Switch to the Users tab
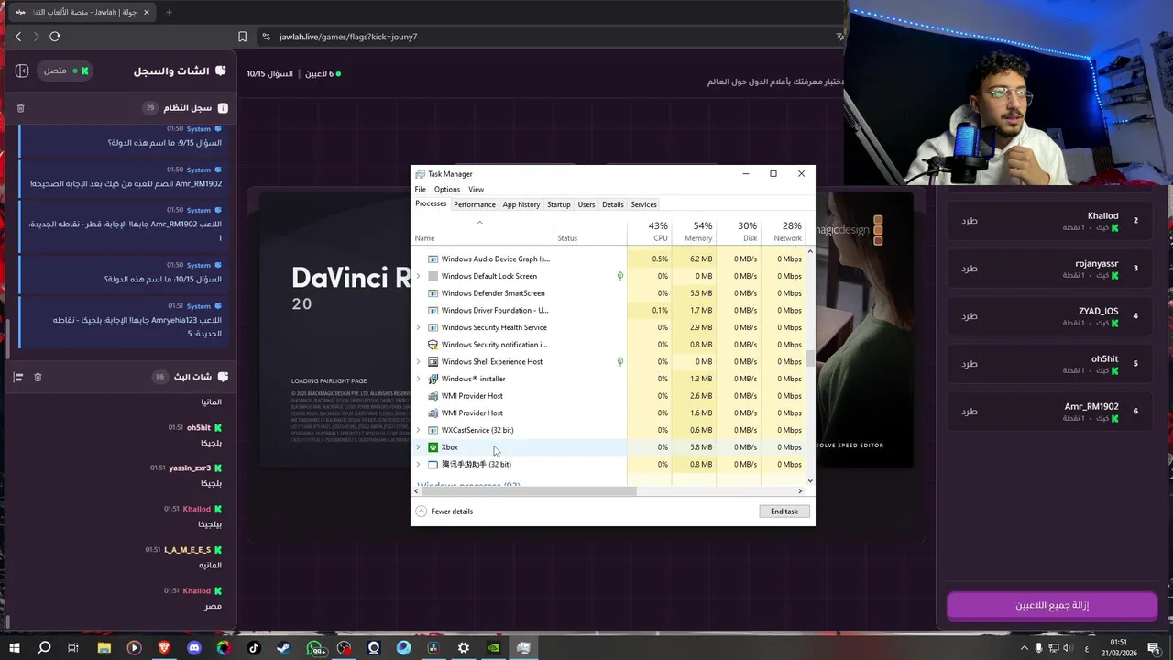This screenshot has width=1173, height=660. pyautogui.click(x=586, y=204)
